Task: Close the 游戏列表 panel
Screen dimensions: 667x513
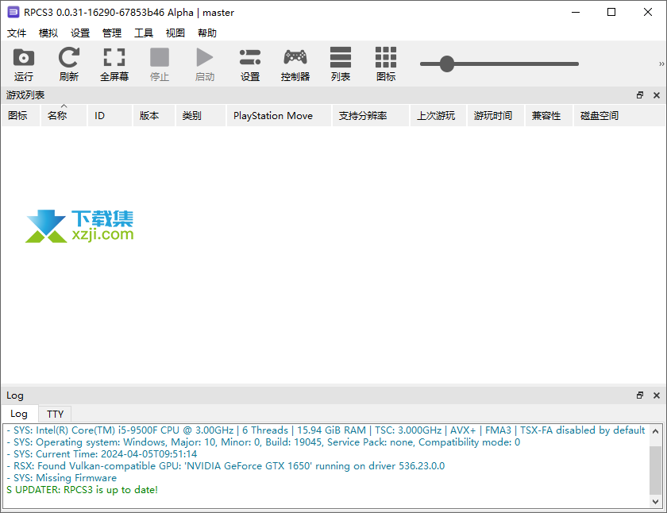Action: click(x=657, y=95)
